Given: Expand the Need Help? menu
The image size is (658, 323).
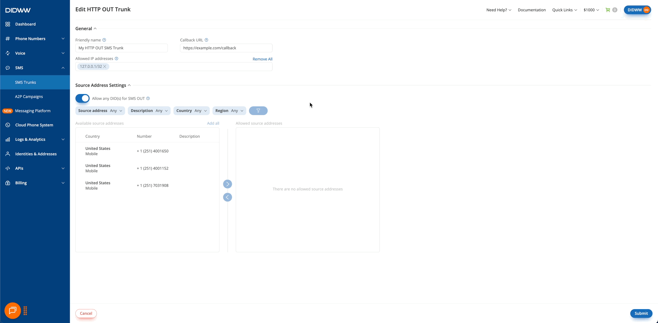Looking at the screenshot, I should (x=499, y=10).
